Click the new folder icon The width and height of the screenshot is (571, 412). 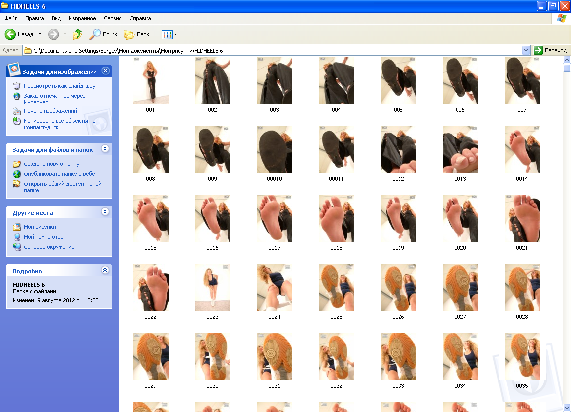pyautogui.click(x=17, y=164)
